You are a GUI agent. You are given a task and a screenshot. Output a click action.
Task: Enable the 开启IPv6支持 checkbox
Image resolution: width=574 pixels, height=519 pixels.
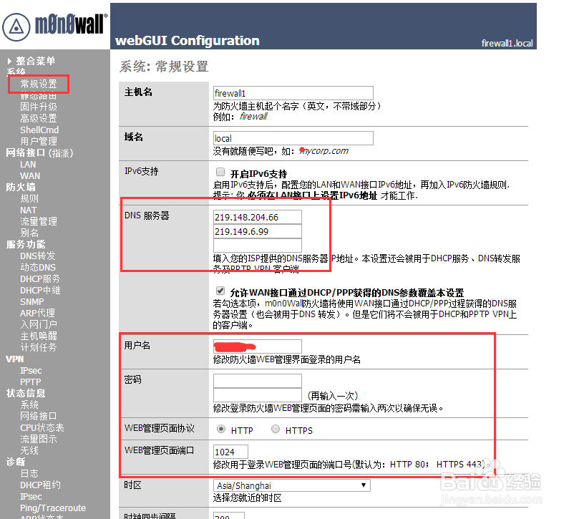click(x=222, y=171)
